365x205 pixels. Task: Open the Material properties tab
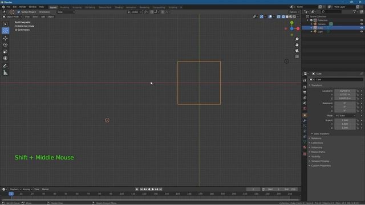pyautogui.click(x=305, y=147)
